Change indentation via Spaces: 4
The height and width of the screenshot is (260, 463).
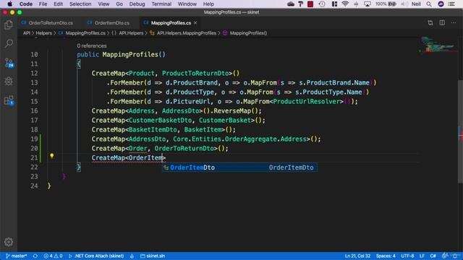(x=386, y=256)
